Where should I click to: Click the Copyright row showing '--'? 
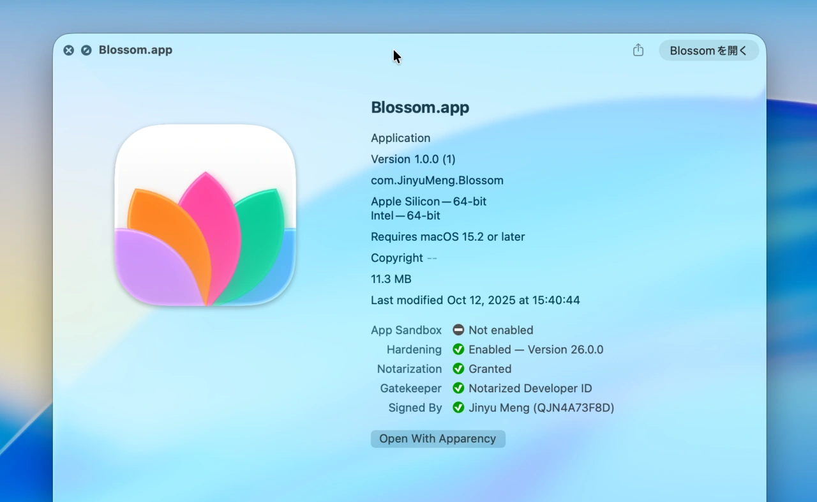tap(404, 258)
